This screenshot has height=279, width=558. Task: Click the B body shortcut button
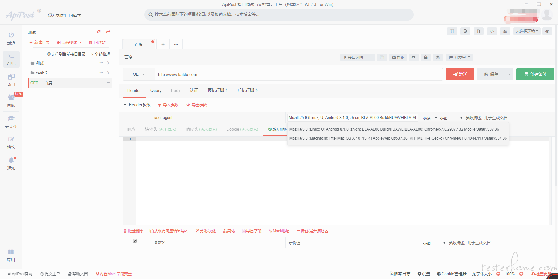click(478, 31)
